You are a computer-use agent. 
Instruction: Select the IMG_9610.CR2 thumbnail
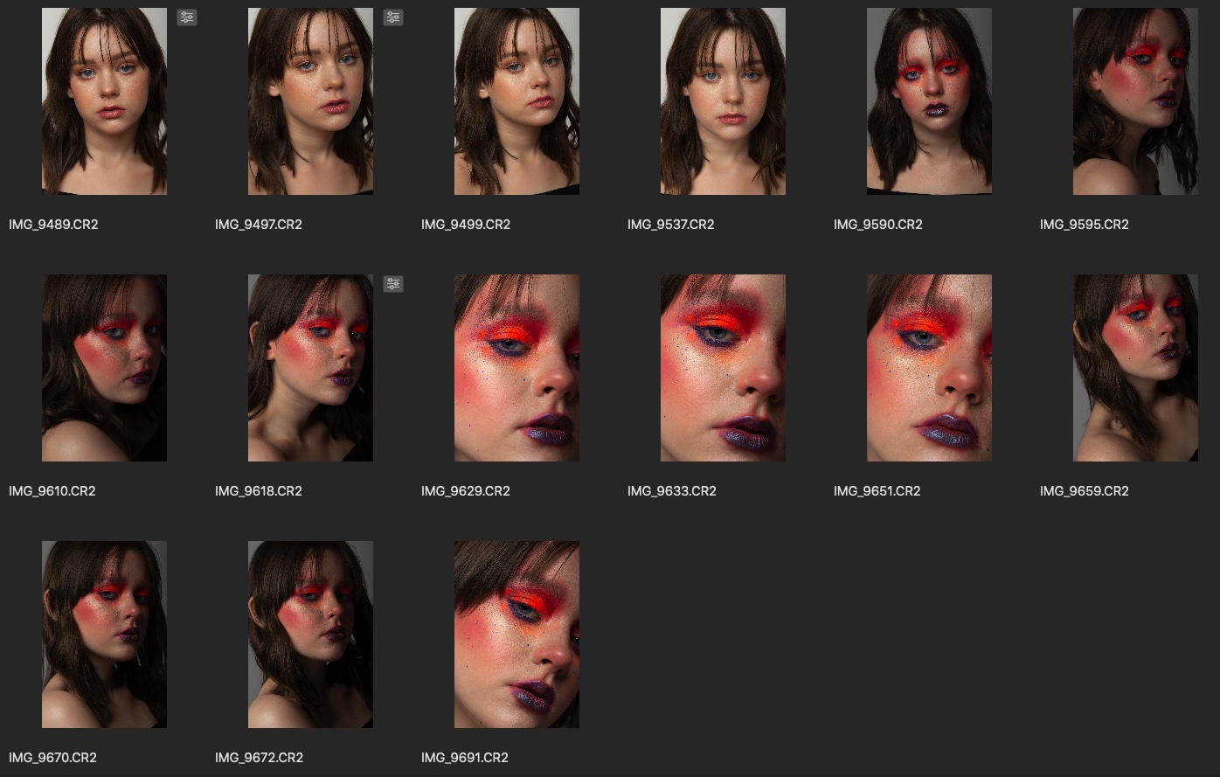(x=104, y=368)
